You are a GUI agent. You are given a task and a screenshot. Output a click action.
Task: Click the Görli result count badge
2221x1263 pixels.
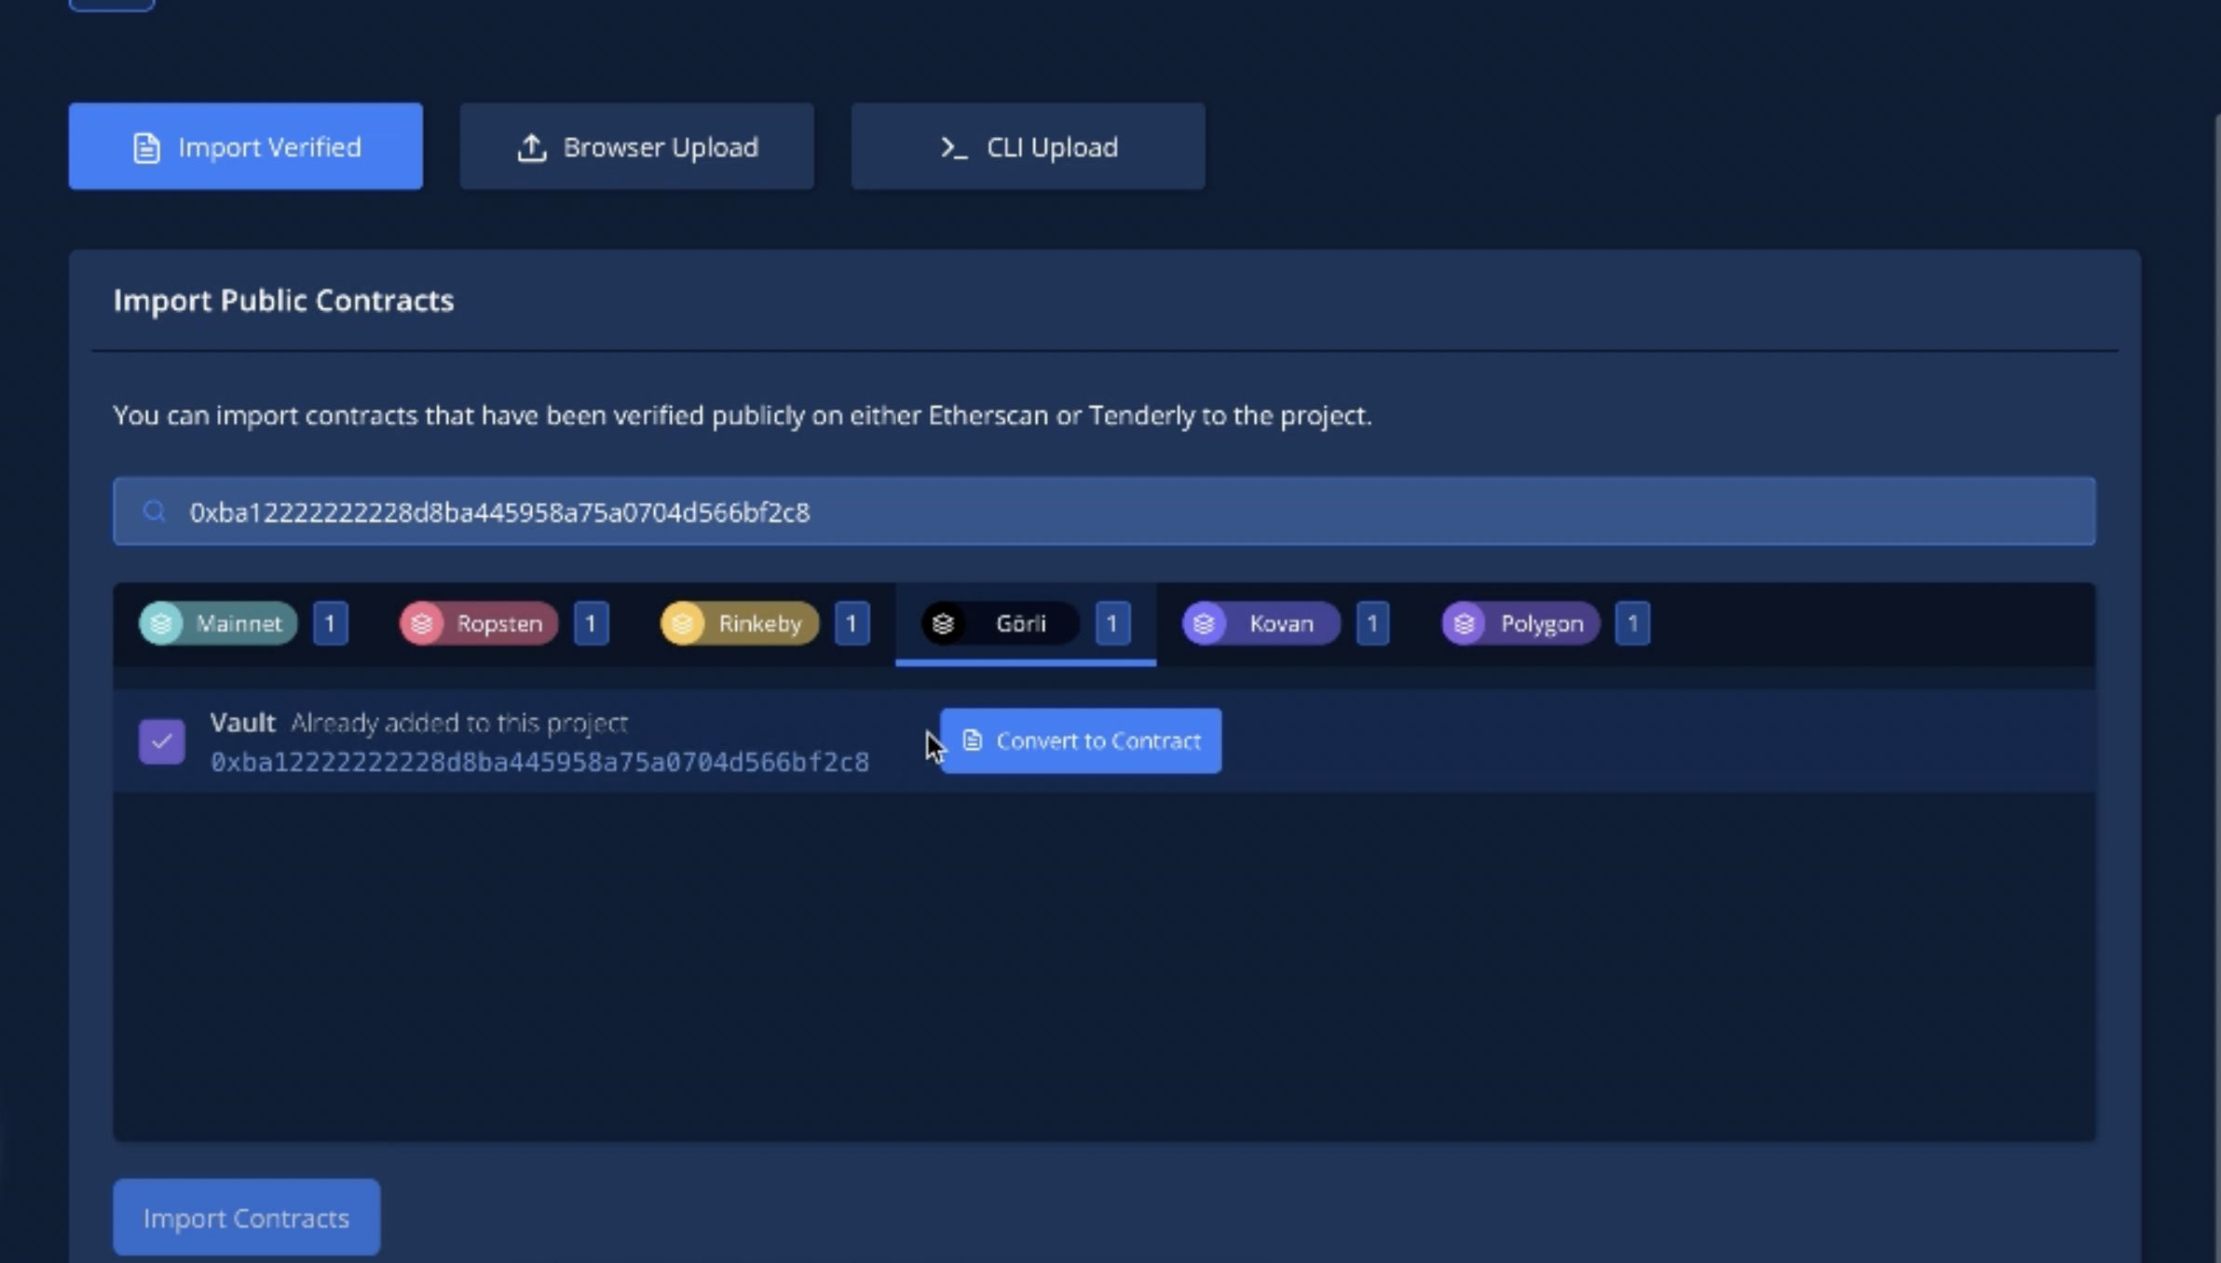1112,623
